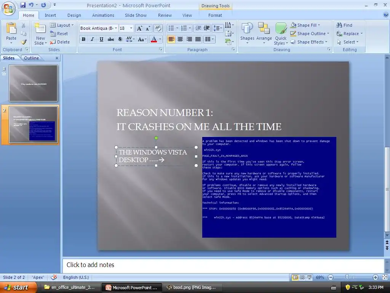Expand the Book Antiqua font name list
390x293 pixels.
coord(116,28)
